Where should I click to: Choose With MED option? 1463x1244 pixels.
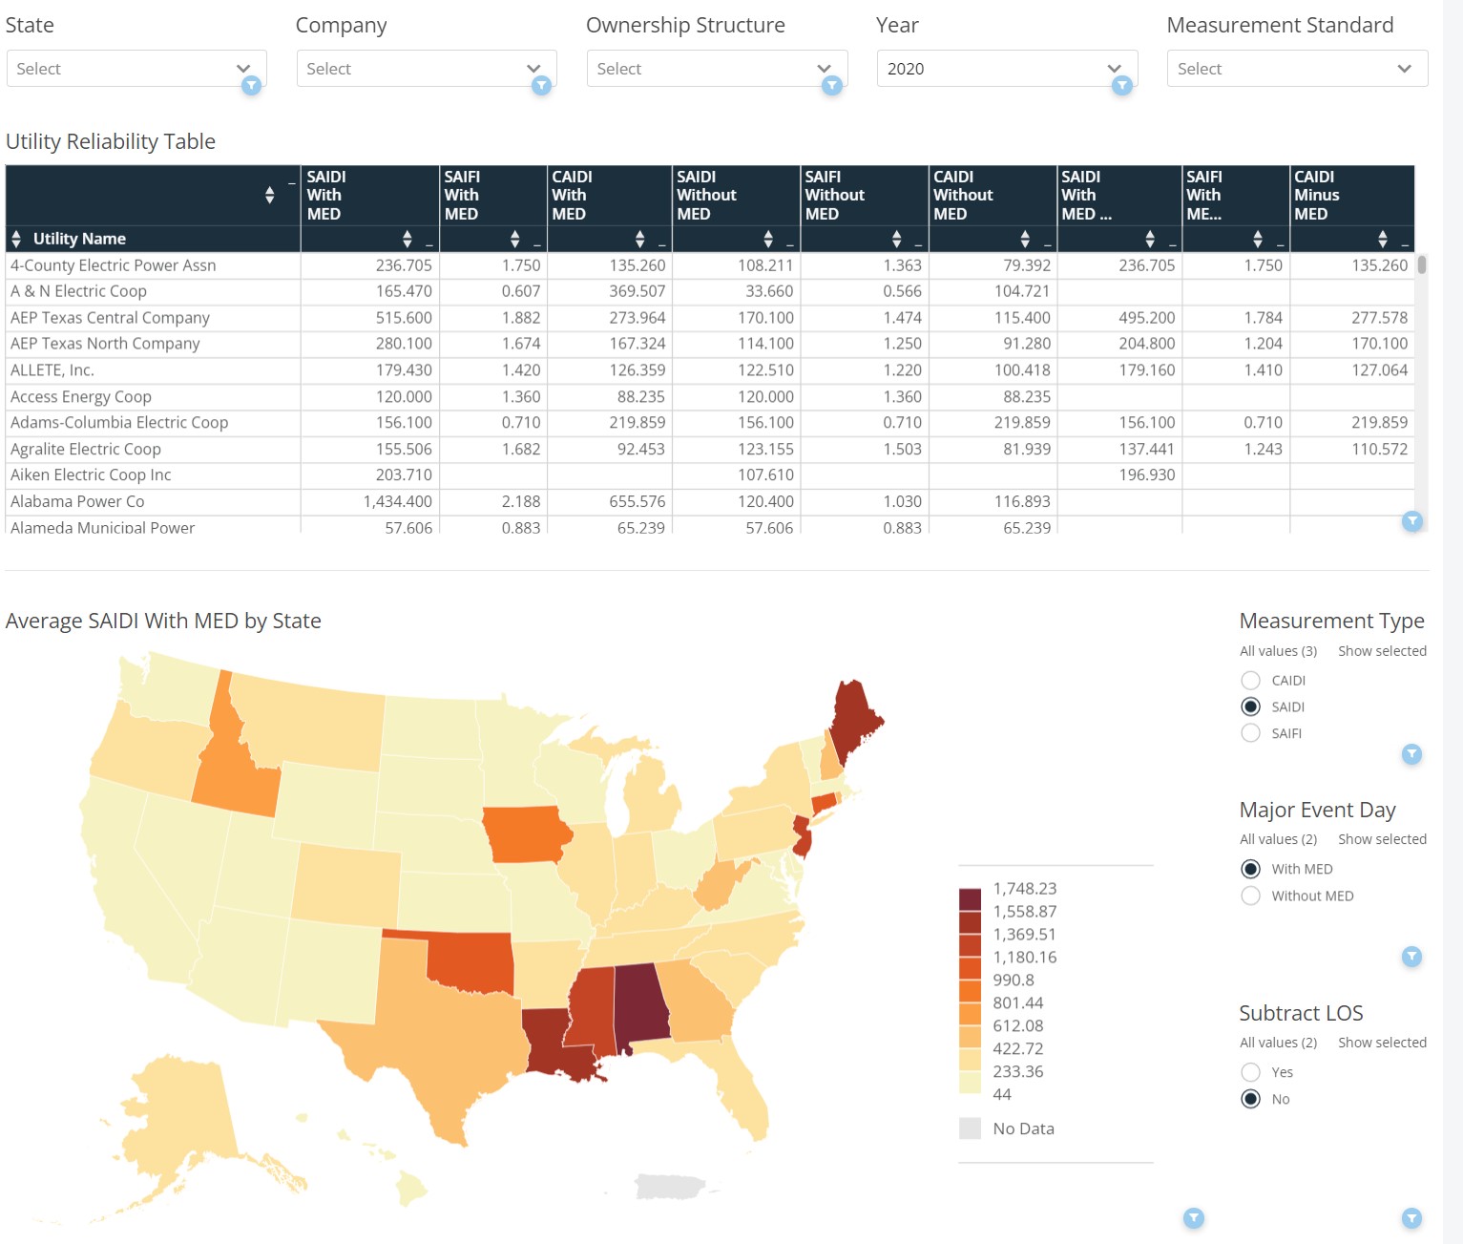click(x=1250, y=869)
